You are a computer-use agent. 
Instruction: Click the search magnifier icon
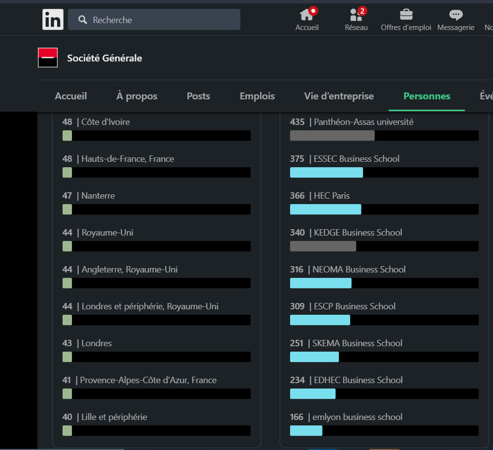pyautogui.click(x=83, y=20)
